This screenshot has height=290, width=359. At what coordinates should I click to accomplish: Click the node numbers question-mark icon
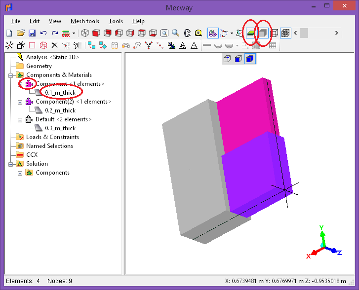point(224,34)
